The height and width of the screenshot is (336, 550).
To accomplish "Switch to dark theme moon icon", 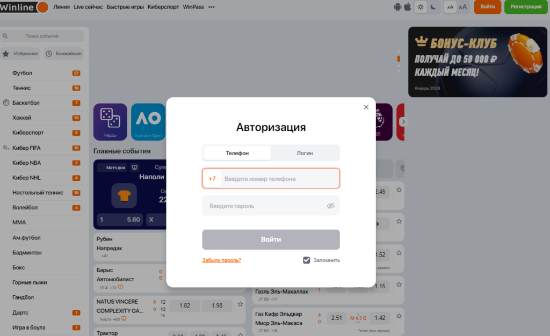I will click(x=433, y=7).
